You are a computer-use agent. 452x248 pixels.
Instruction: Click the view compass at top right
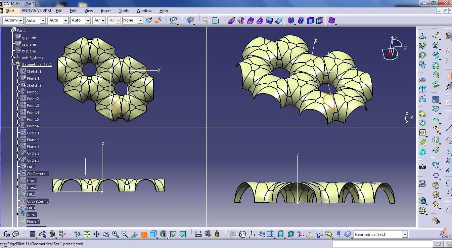click(x=392, y=48)
